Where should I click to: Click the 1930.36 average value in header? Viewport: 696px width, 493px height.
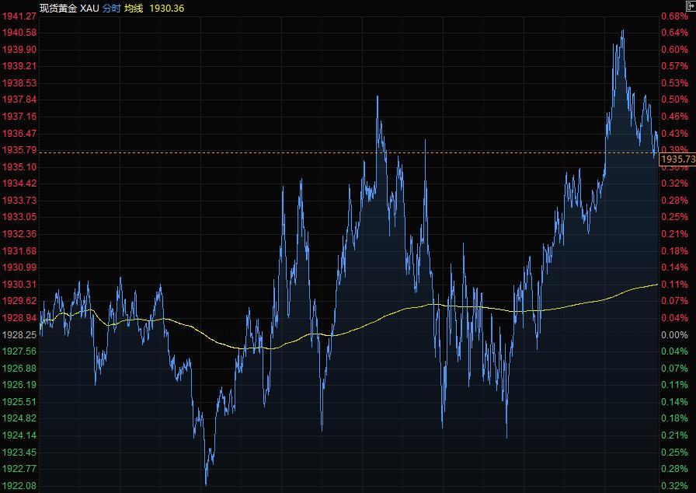point(167,8)
